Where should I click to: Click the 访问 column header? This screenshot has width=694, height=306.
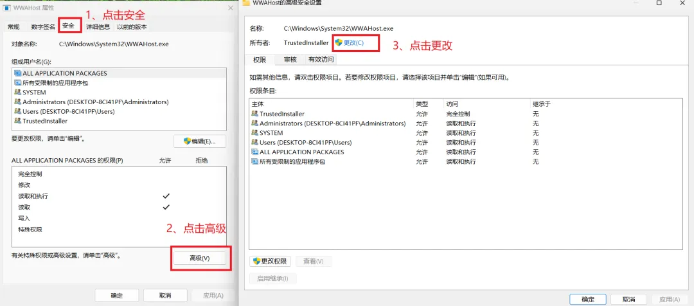(487, 104)
